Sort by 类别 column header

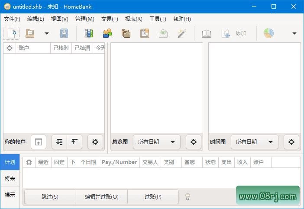pos(171,162)
